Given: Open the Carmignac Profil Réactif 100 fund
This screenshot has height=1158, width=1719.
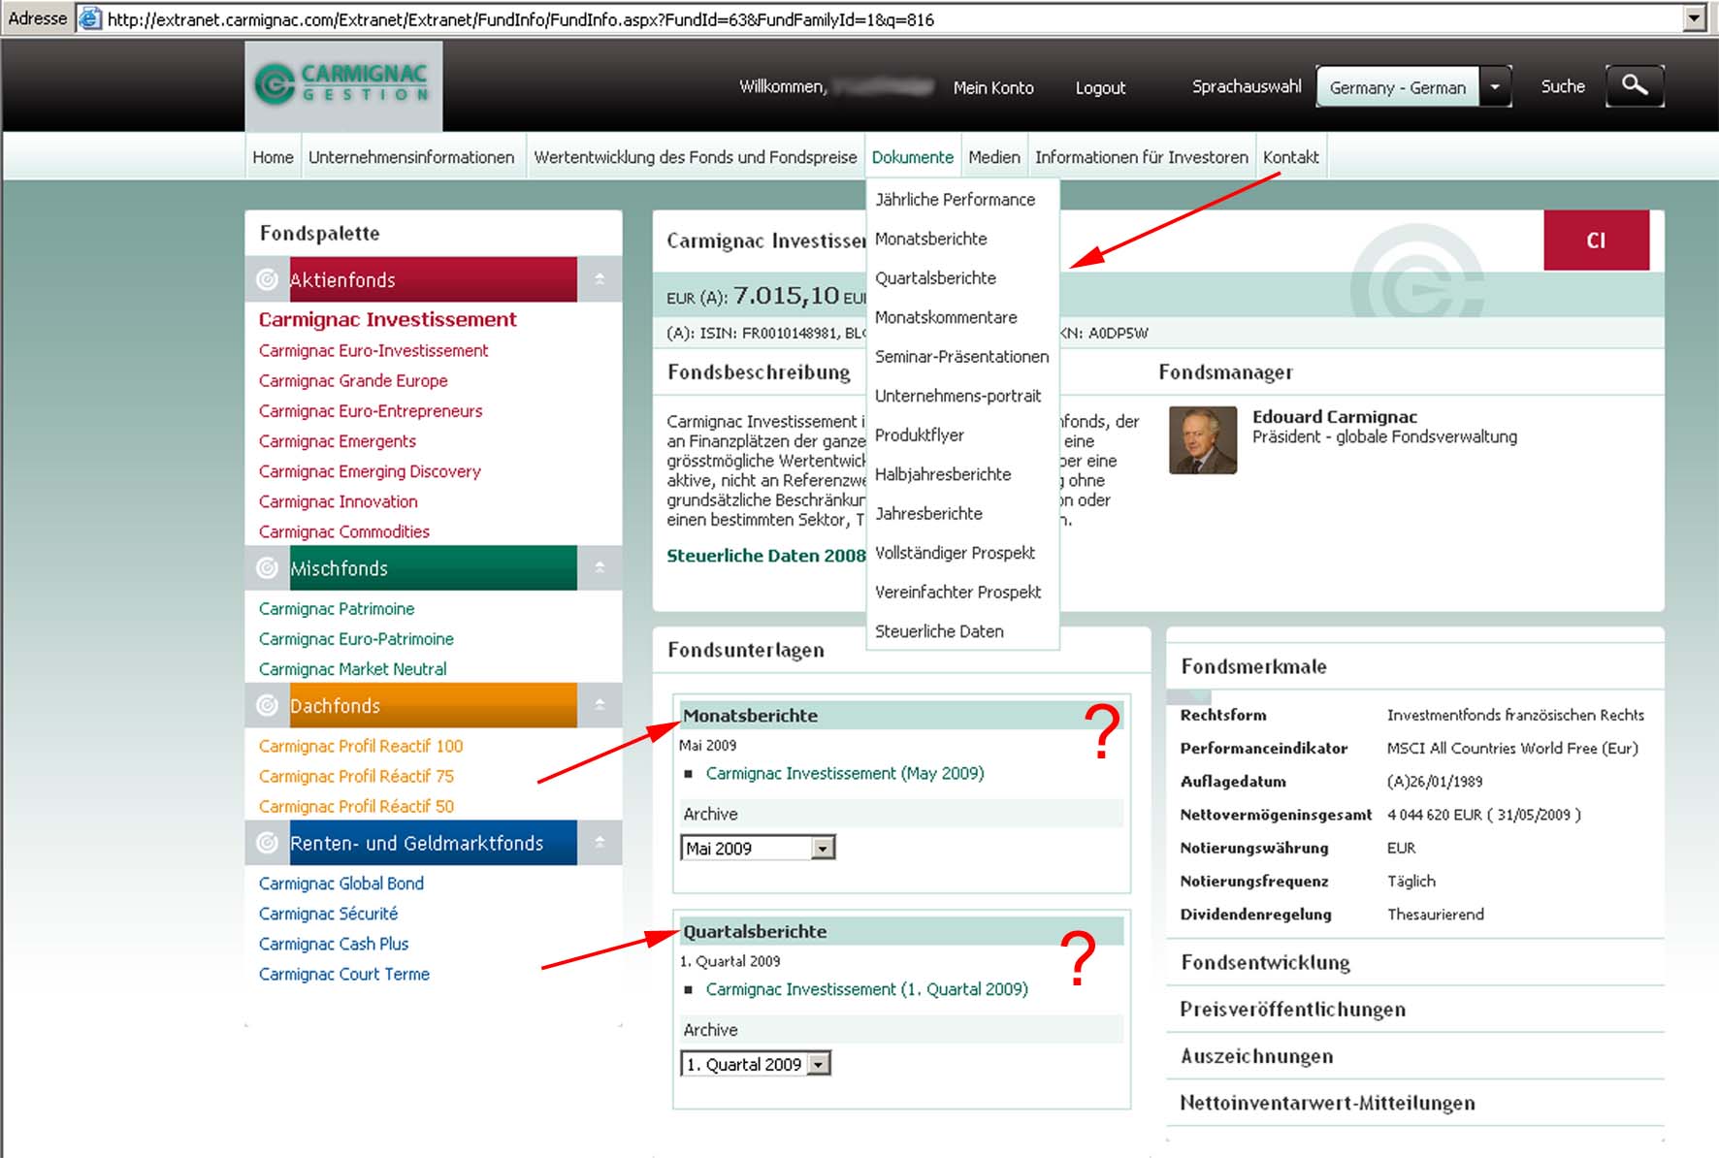Looking at the screenshot, I should coord(361,746).
